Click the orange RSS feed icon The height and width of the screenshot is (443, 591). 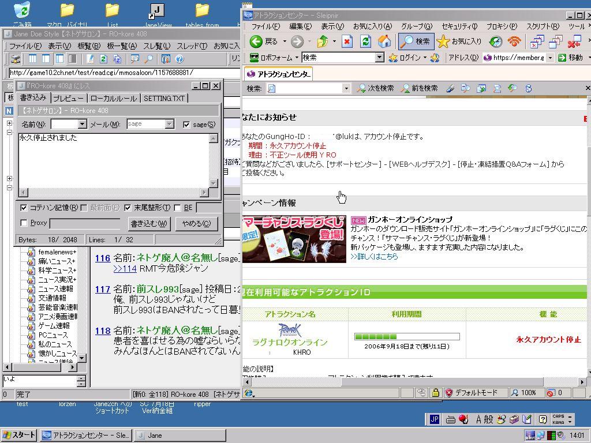tap(514, 42)
